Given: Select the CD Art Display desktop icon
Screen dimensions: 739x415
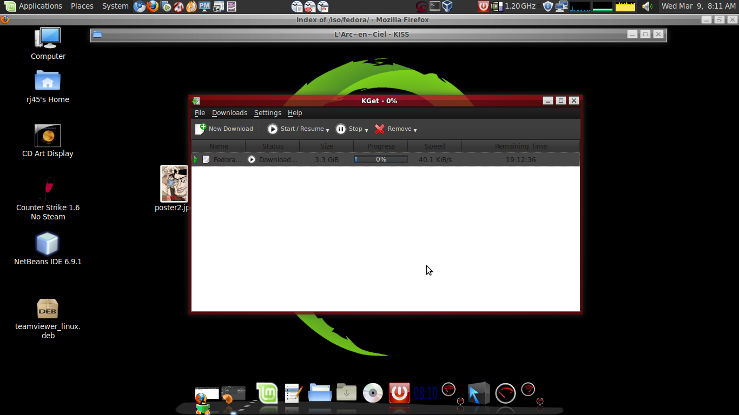Looking at the screenshot, I should point(48,141).
